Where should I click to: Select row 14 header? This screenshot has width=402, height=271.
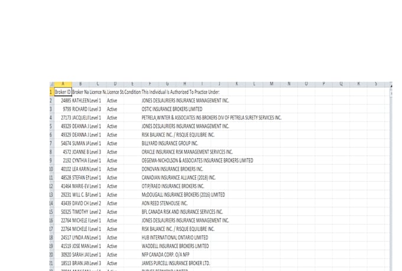[x=52, y=203]
